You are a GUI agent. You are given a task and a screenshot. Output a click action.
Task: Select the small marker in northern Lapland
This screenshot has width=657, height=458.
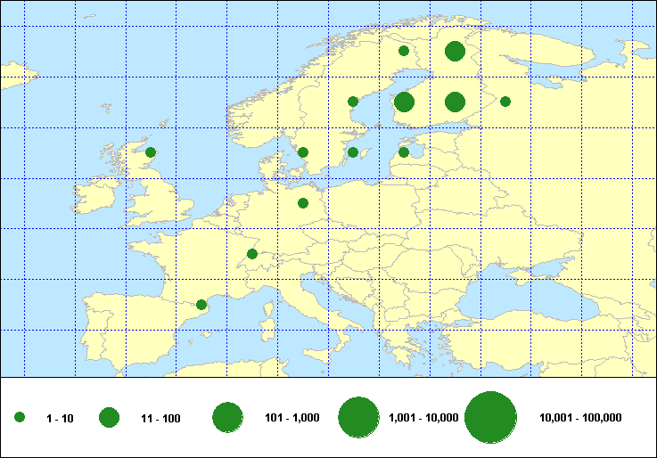pos(404,51)
